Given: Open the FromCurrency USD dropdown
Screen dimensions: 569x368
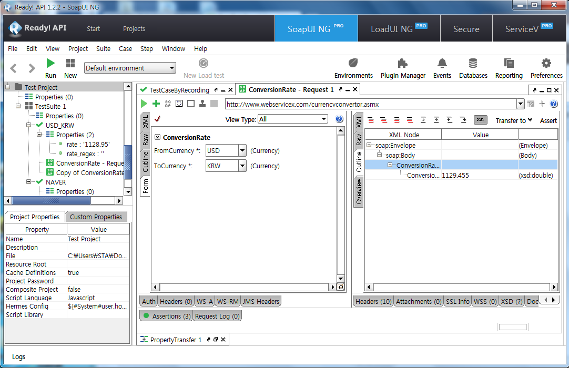Looking at the screenshot, I should tap(242, 151).
